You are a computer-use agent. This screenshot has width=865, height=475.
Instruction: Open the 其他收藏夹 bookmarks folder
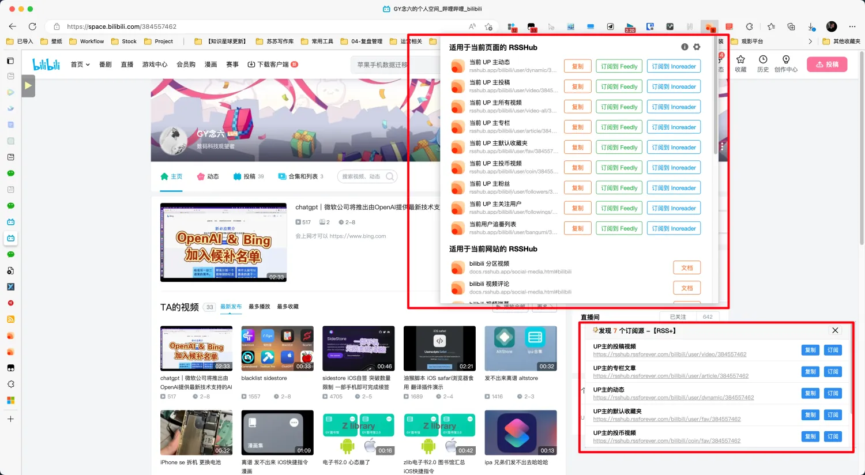tap(841, 42)
